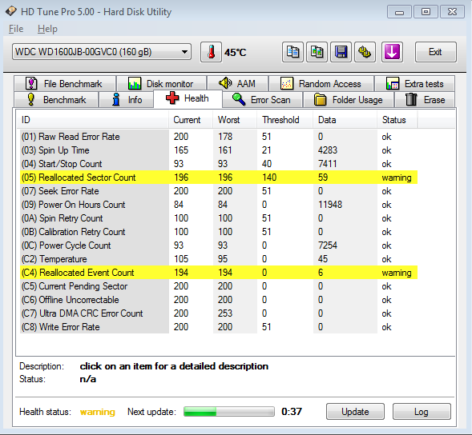Open the Extra tests tab

pos(414,83)
